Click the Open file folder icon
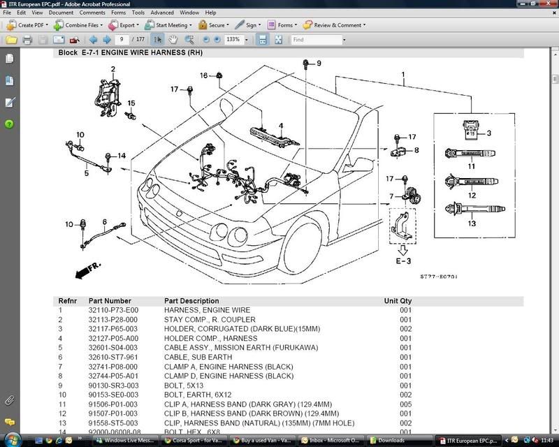This screenshot has height=447, width=559. [11, 40]
